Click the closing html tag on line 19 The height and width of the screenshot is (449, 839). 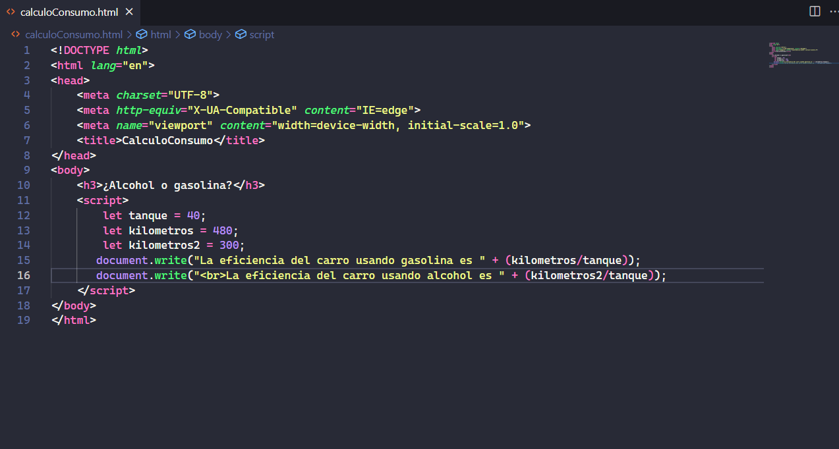point(74,320)
